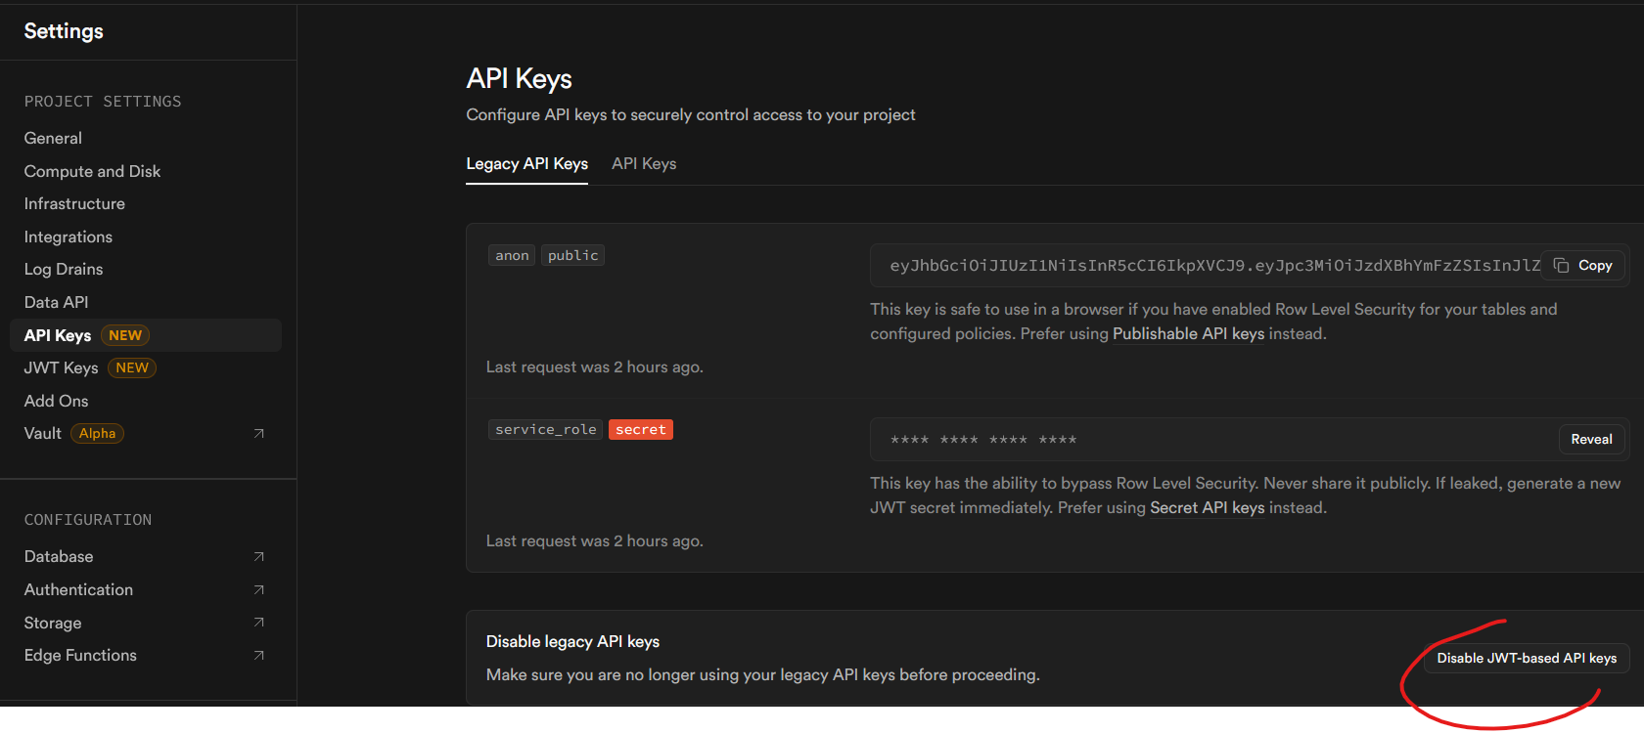Select API Keys in the sidebar

(146, 335)
